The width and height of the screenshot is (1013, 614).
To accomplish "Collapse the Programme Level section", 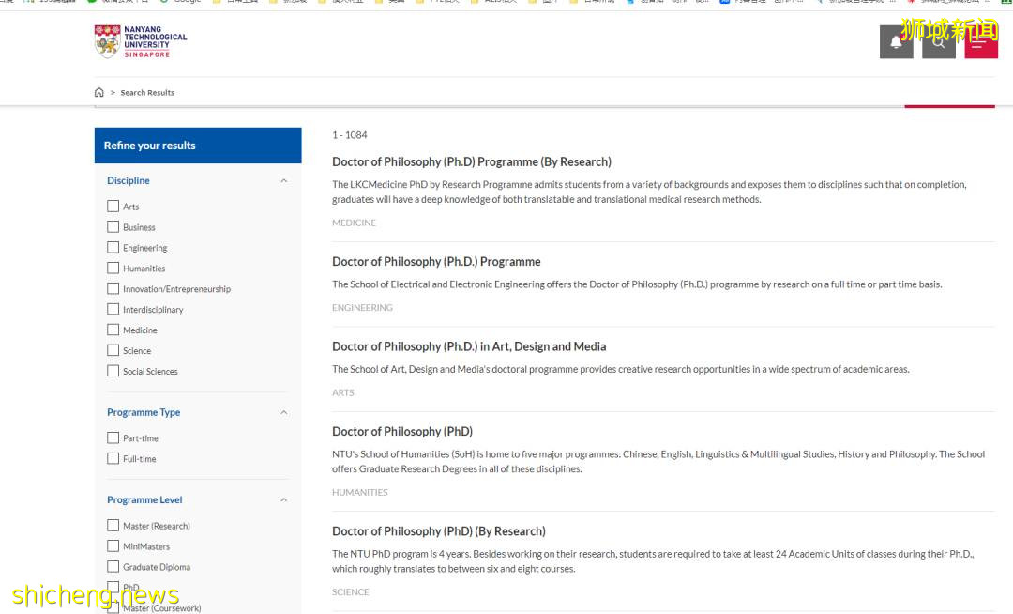I will [x=284, y=500].
